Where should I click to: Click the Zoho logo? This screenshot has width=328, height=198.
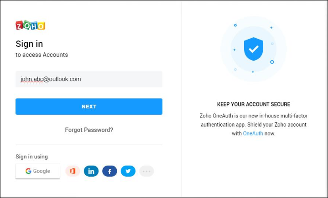30,25
